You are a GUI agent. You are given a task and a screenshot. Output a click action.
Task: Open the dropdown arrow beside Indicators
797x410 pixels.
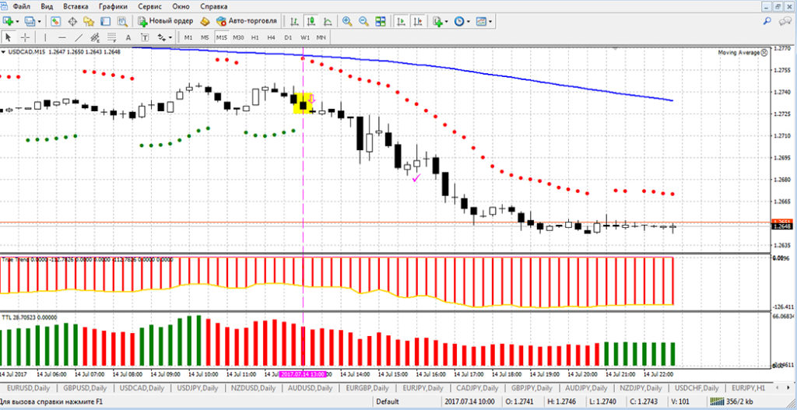tap(446, 22)
